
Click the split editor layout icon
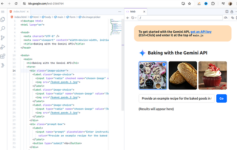[x=227, y=11]
